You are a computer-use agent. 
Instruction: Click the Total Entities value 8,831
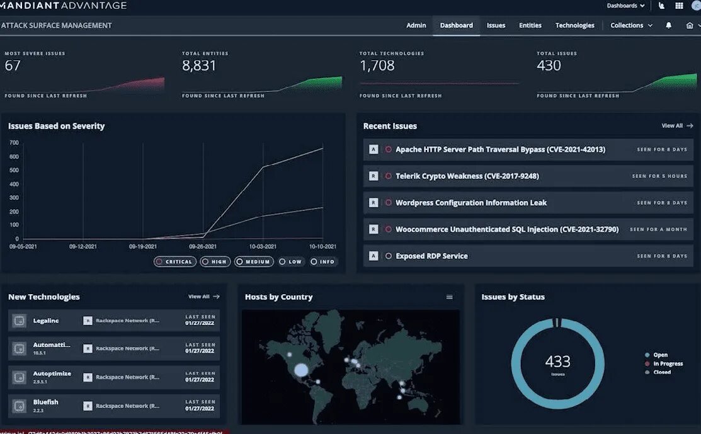coord(199,66)
